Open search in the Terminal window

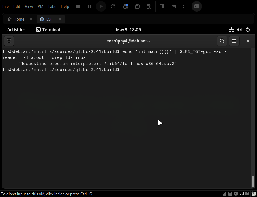222,41
